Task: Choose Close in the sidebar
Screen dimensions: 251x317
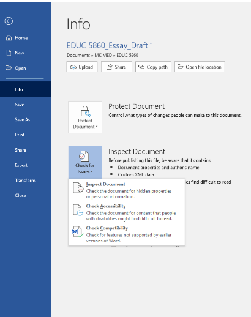Action: [26, 195]
